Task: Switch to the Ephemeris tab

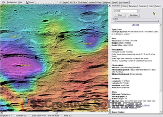Action: click(x=133, y=5)
